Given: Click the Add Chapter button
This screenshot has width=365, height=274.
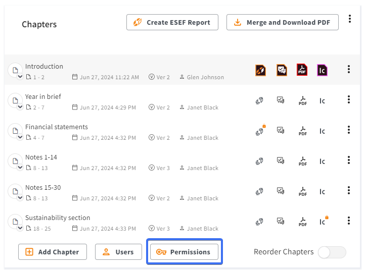Looking at the screenshot, I should pyautogui.click(x=53, y=252).
